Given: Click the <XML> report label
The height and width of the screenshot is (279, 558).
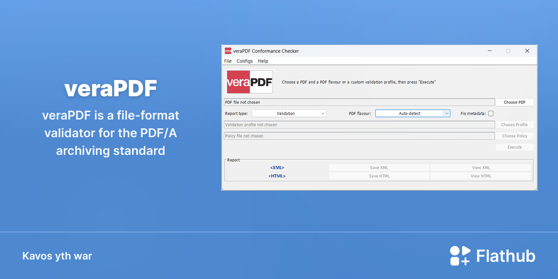Looking at the screenshot, I should [277, 167].
